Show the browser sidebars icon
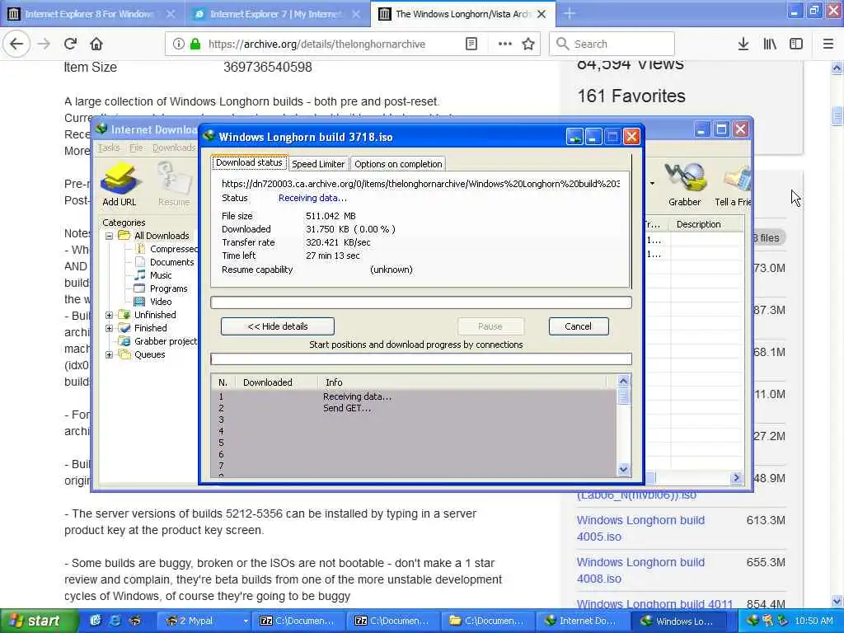 (x=796, y=44)
